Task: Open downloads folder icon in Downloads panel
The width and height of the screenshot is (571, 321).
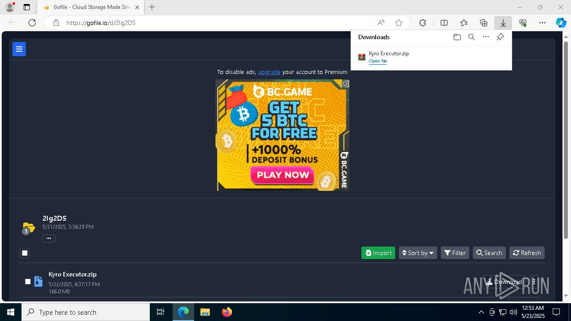Action: click(x=457, y=37)
